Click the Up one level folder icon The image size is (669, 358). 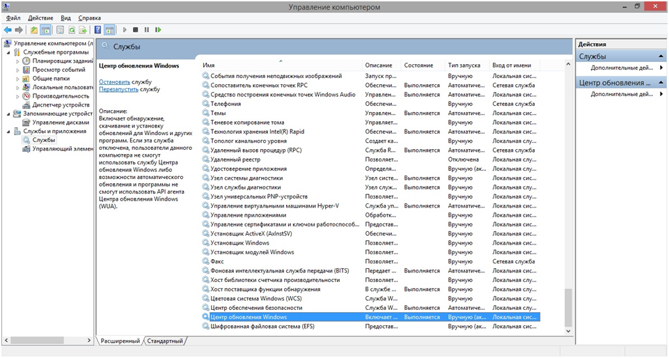pyautogui.click(x=34, y=30)
